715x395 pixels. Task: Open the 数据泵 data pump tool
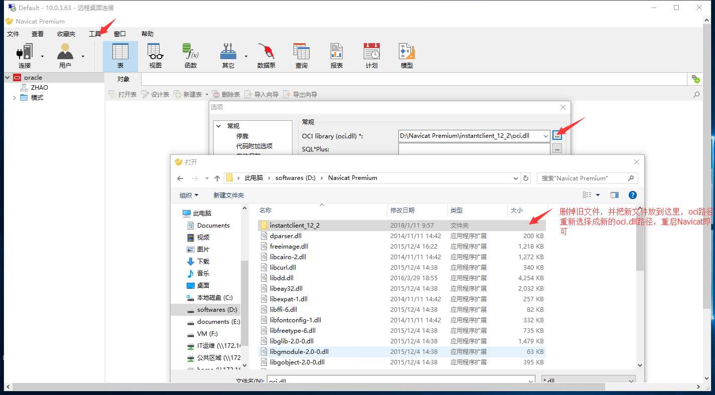[x=266, y=56]
